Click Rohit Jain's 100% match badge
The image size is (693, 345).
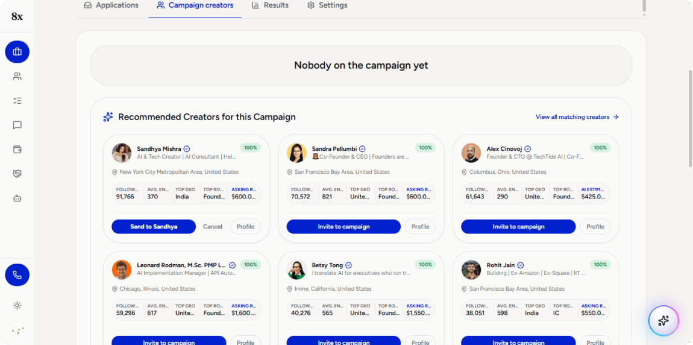[600, 265]
